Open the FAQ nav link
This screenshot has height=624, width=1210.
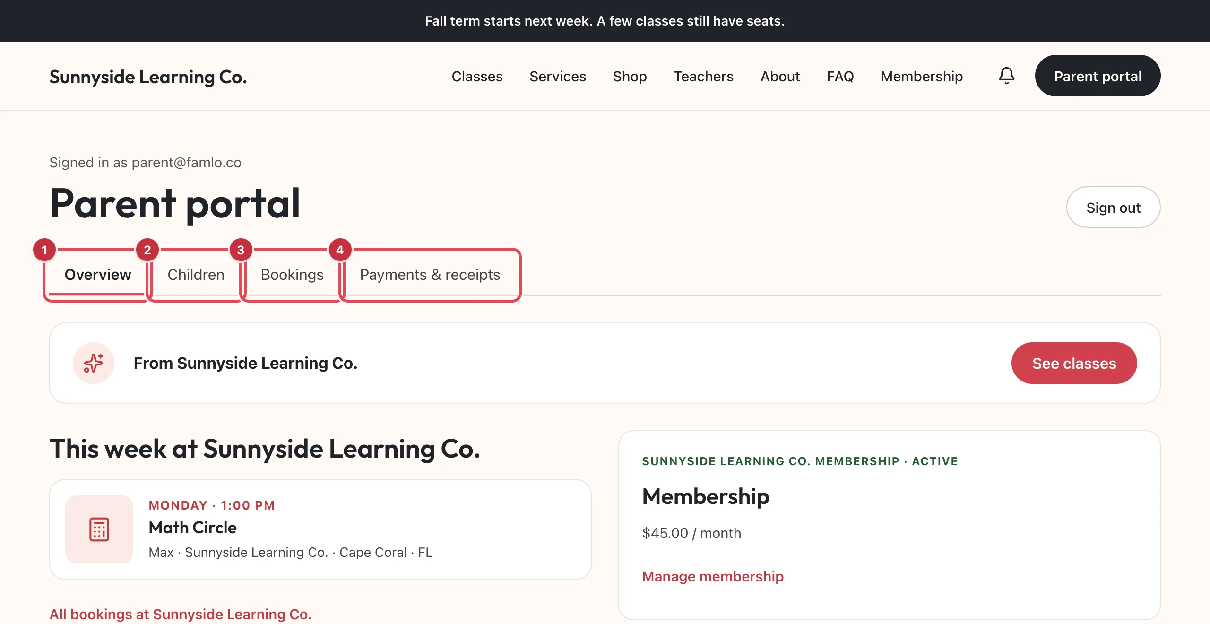point(840,76)
